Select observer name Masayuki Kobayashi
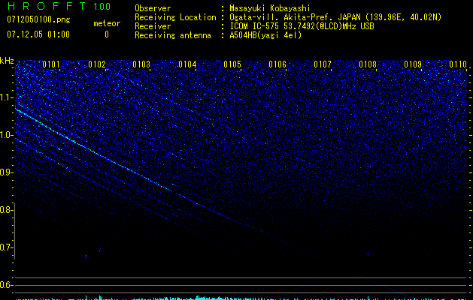 (269, 8)
